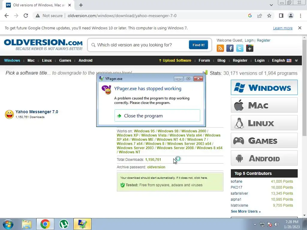The width and height of the screenshot is (307, 230).
Task: Click Close the program in YPager dialog
Action: pyautogui.click(x=157, y=116)
